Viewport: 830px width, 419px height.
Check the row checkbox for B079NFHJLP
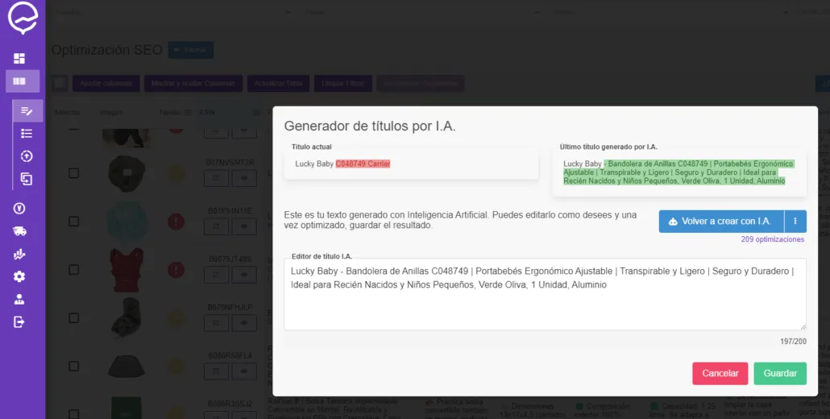pos(73,317)
